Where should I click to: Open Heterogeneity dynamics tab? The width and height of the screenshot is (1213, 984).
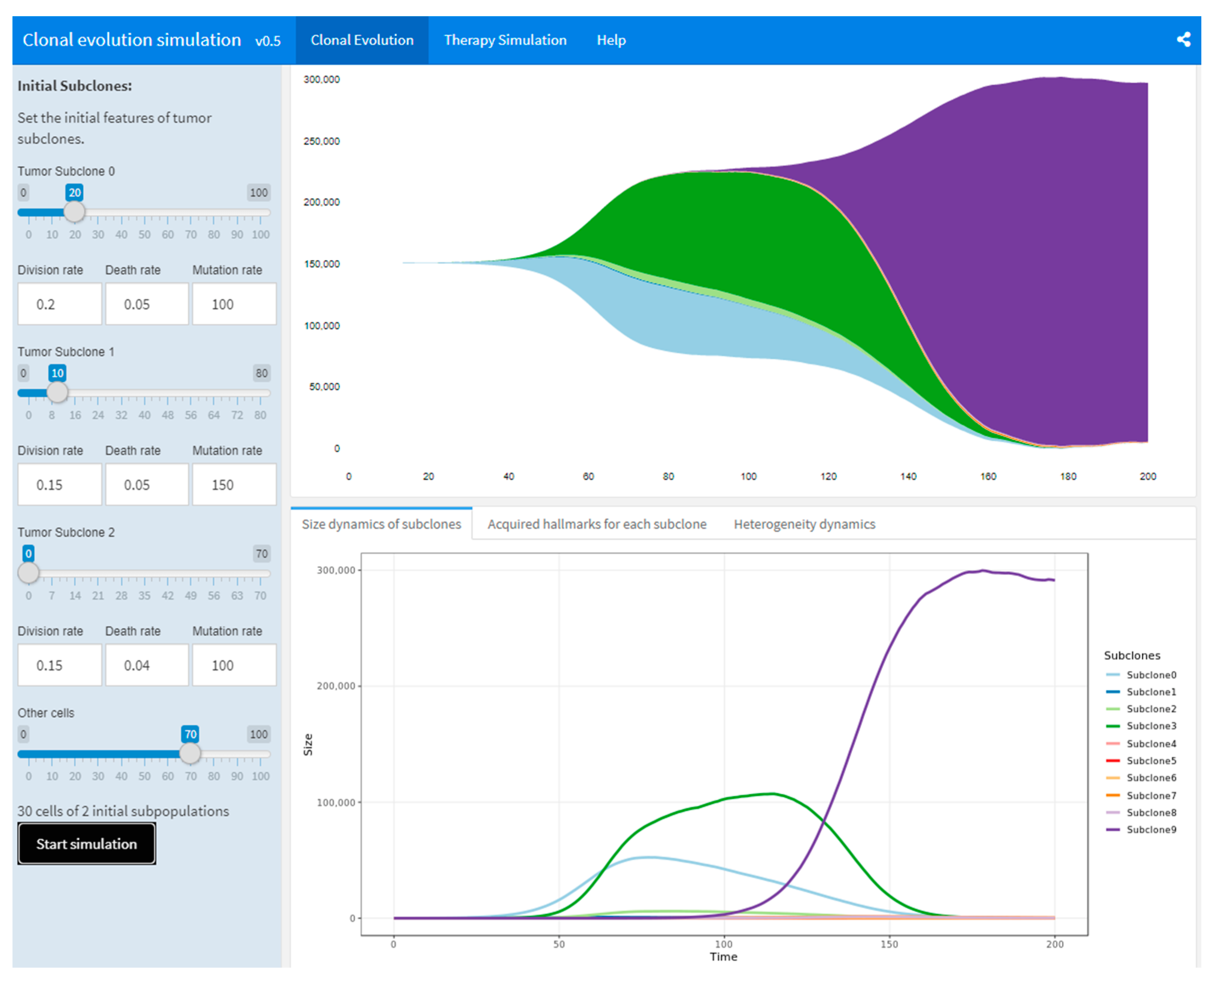tap(804, 524)
